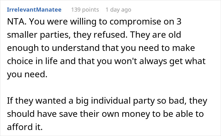Screen dimensions: 221x136
Task: Click the phrase "smaller parties" in the comment
Action: pyautogui.click(x=38, y=35)
